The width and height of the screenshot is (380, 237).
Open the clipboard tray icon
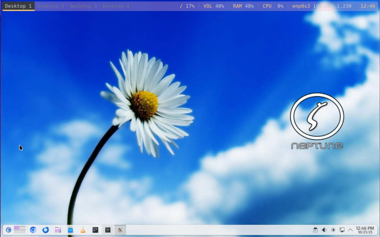[315, 230]
